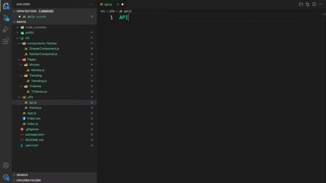The width and height of the screenshot is (326, 183).
Task: Click api.js in the breadcrumb
Action: coord(127,11)
